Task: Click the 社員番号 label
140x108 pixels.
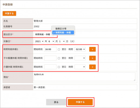Action: pos(8,27)
